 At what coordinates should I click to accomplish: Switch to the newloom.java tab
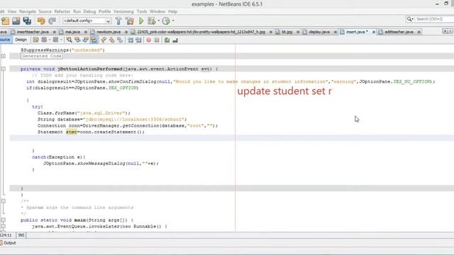click(109, 32)
